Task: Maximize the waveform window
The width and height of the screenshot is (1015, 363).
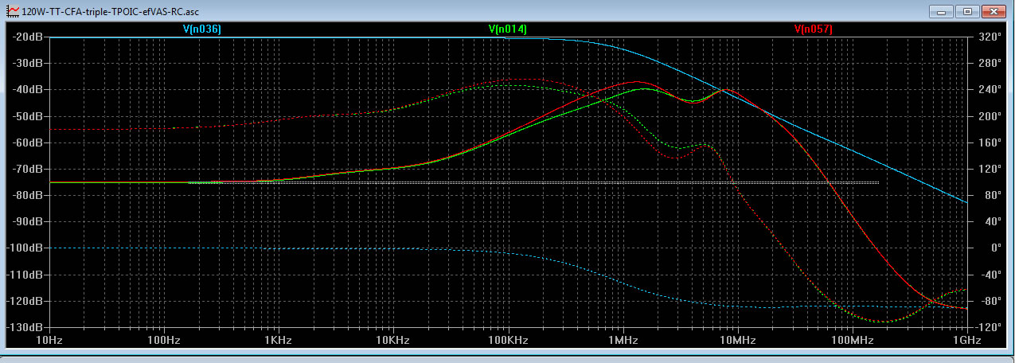Action: [967, 11]
